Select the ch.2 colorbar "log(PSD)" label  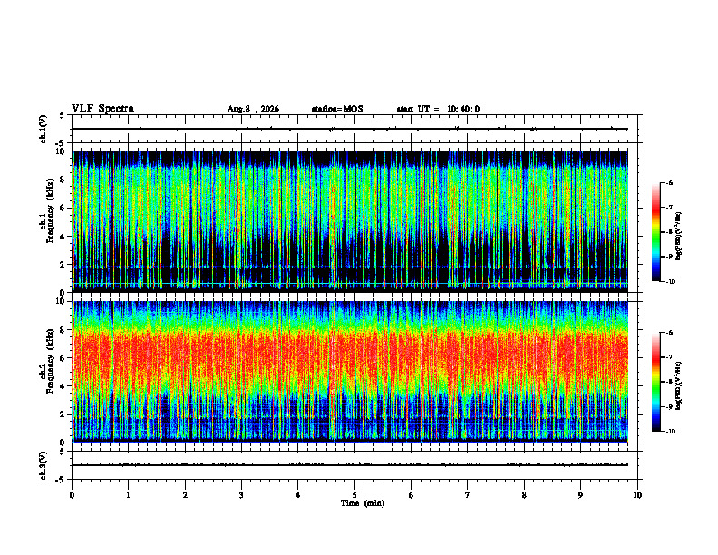679,385
